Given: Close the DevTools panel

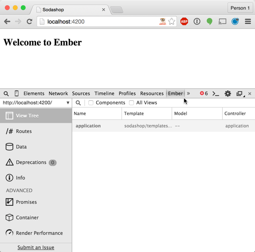Looking at the screenshot, I should (x=250, y=94).
